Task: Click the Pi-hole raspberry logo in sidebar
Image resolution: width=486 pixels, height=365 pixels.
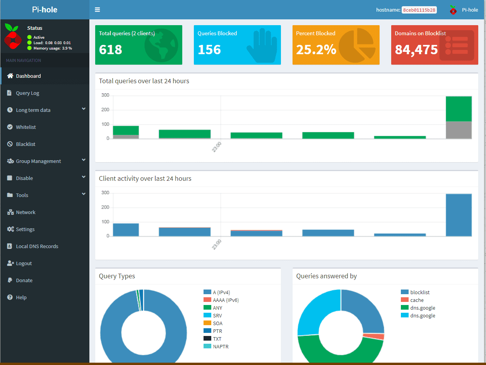Action: (x=14, y=36)
